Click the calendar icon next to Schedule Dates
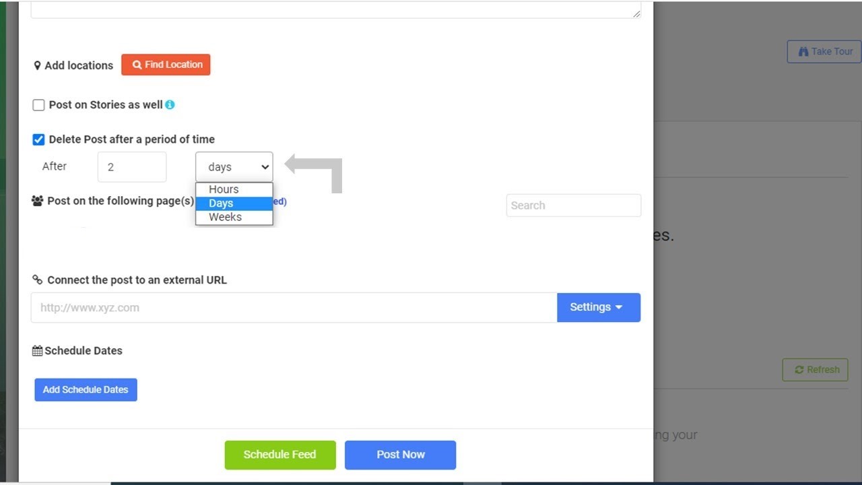This screenshot has width=862, height=485. [37, 351]
